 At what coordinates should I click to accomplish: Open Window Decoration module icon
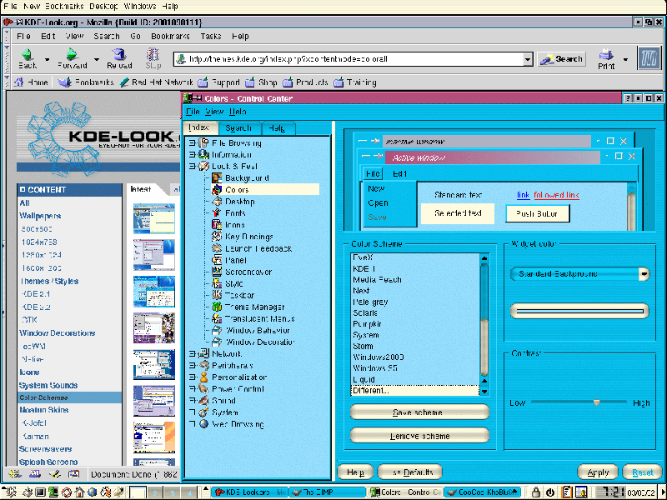pos(217,342)
